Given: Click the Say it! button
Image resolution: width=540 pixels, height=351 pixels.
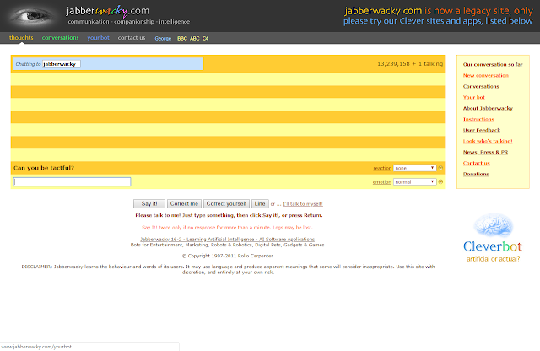Looking at the screenshot, I should click(149, 203).
